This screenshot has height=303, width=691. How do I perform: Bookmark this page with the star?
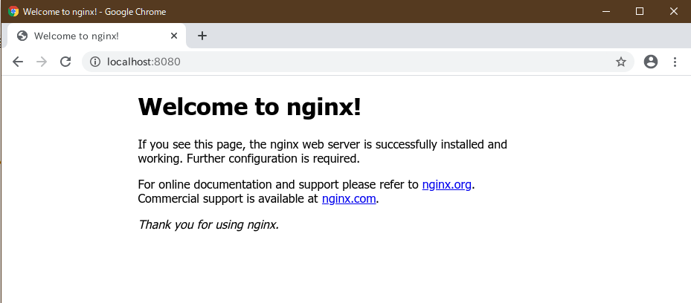(x=621, y=62)
